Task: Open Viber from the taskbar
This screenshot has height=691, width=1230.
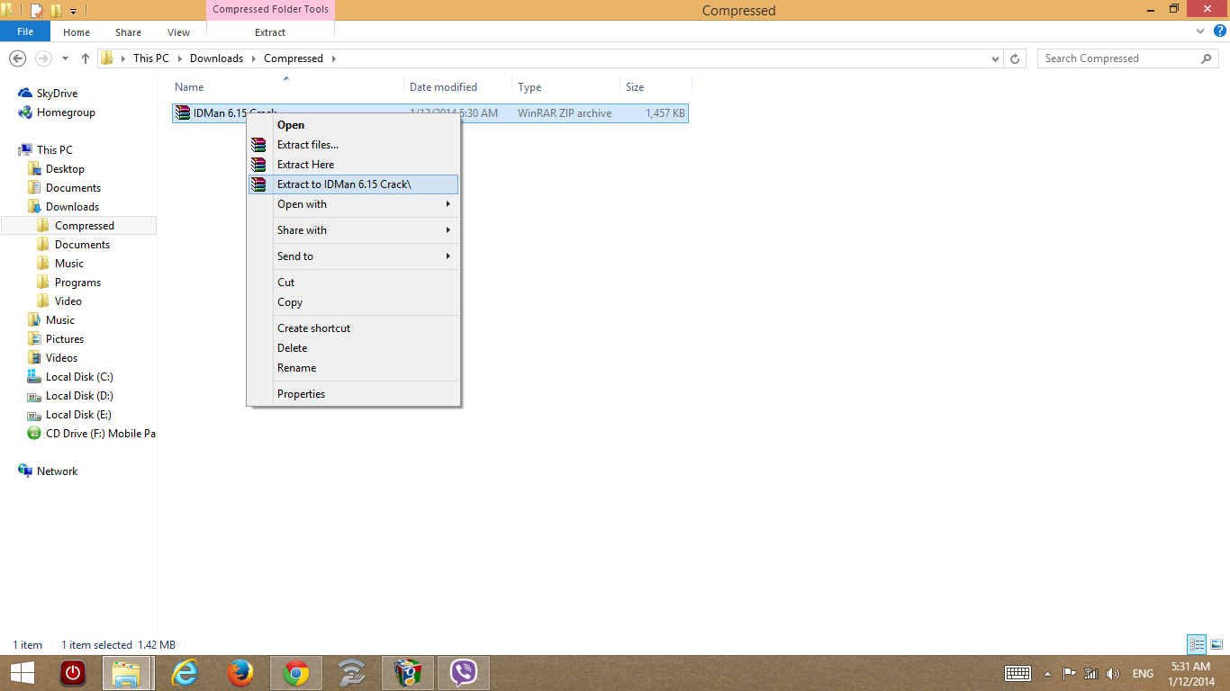Action: (464, 673)
